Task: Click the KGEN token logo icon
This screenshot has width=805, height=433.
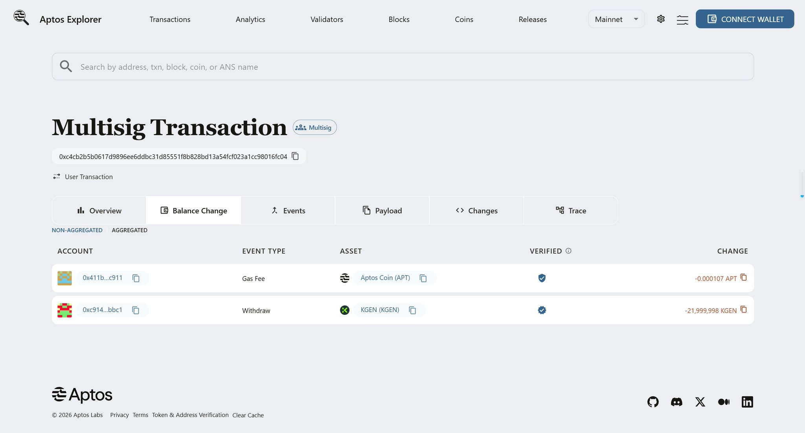Action: [345, 310]
